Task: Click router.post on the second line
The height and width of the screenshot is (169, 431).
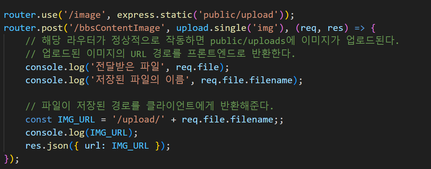Action: 33,28
